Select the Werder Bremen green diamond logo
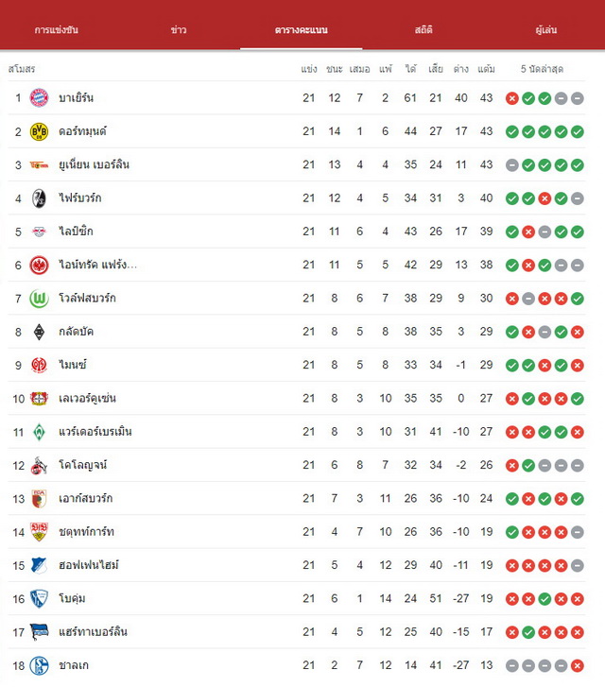 coord(39,432)
